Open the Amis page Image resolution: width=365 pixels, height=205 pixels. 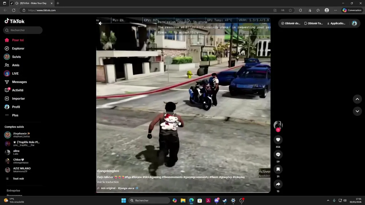click(12, 65)
